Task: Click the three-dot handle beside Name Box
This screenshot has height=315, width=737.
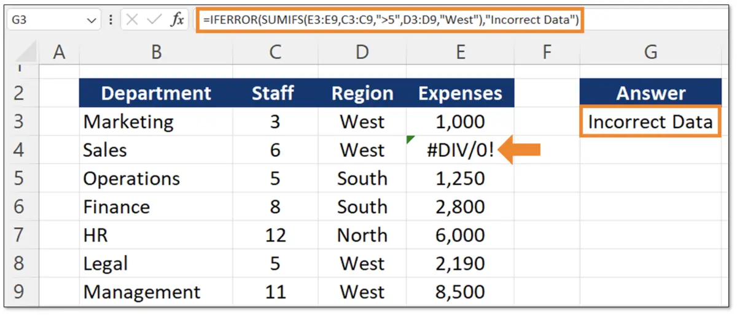Action: point(111,20)
